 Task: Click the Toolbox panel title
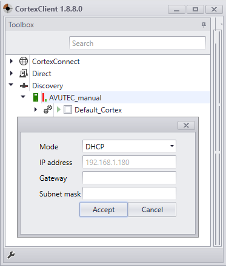tap(21, 25)
